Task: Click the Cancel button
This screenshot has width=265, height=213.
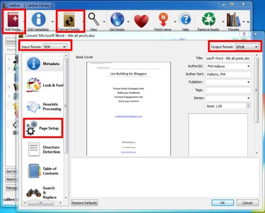Action: (x=248, y=203)
